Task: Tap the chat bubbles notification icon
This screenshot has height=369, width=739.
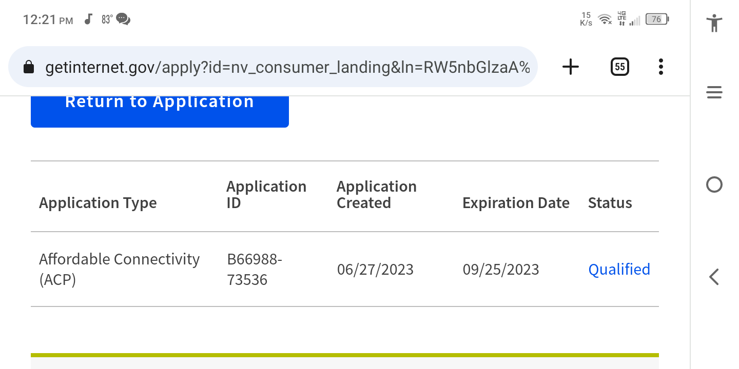Action: tap(123, 19)
